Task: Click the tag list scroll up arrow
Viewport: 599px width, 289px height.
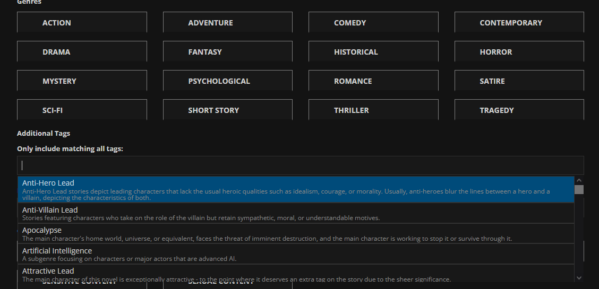Action: pyautogui.click(x=579, y=180)
